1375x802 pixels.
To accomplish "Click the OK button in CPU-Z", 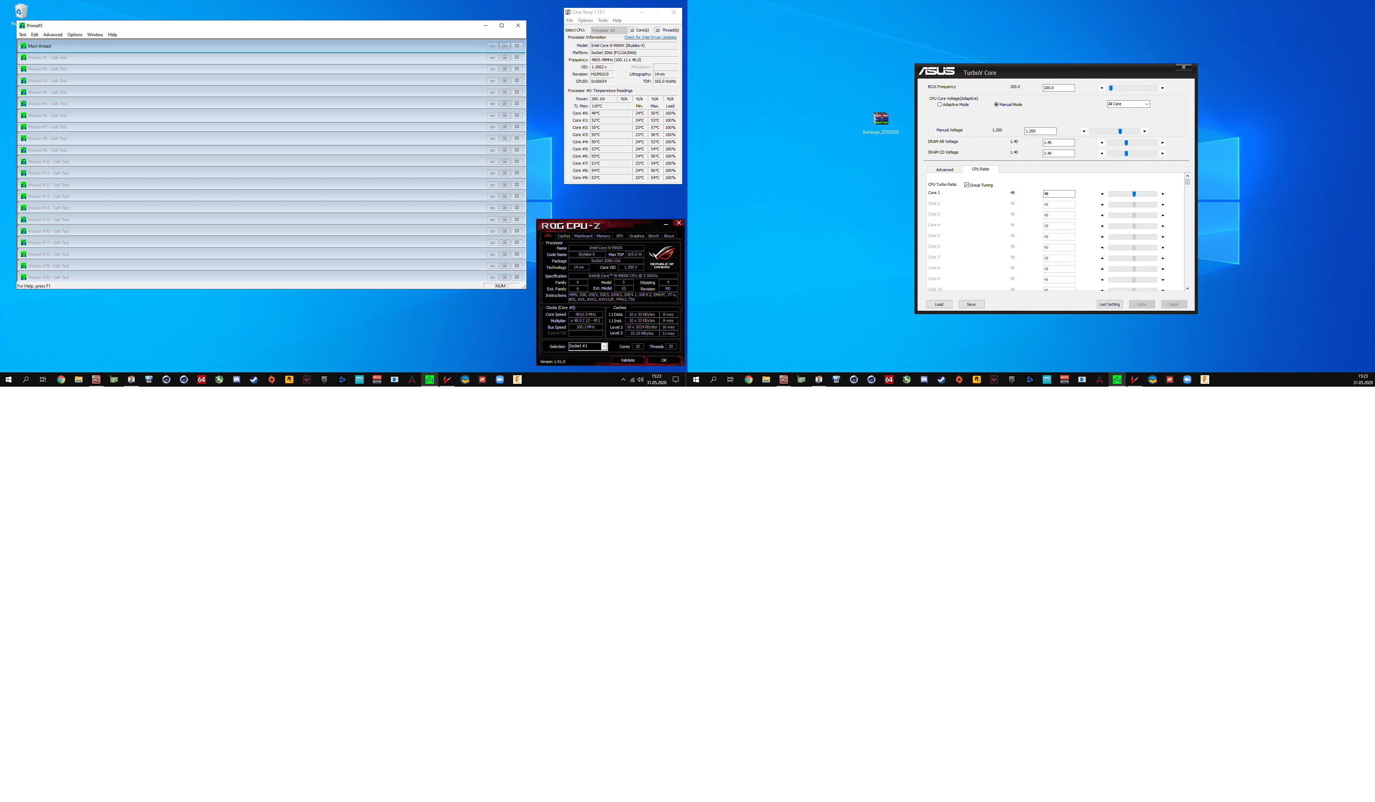I will [664, 360].
